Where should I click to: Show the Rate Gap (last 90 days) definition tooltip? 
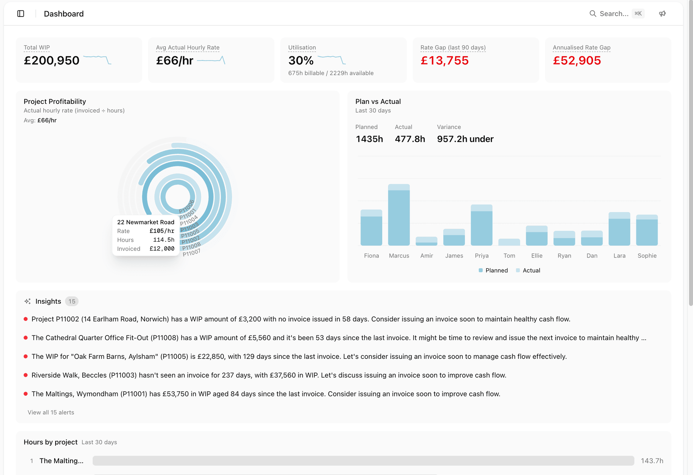(453, 47)
